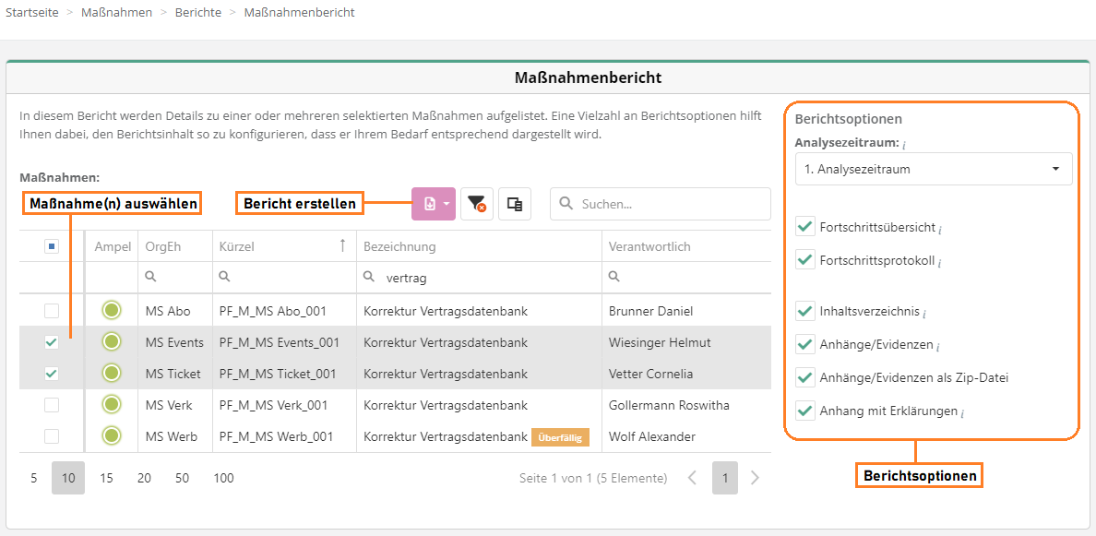The width and height of the screenshot is (1096, 536).
Task: Set page size to 20
Action: pos(144,478)
